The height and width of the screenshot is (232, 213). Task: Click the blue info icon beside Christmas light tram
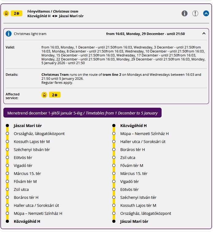[9, 34]
